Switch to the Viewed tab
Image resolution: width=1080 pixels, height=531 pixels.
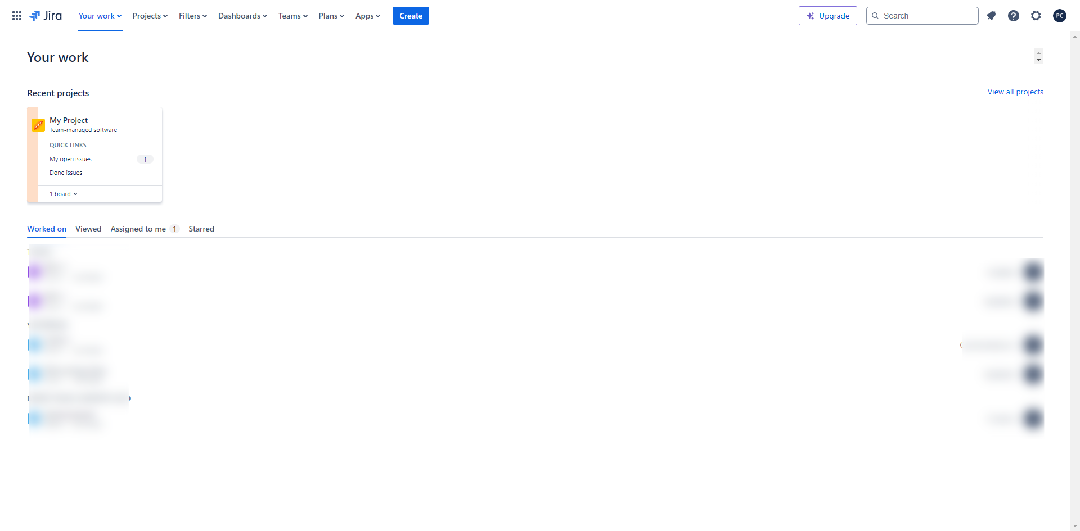point(88,229)
